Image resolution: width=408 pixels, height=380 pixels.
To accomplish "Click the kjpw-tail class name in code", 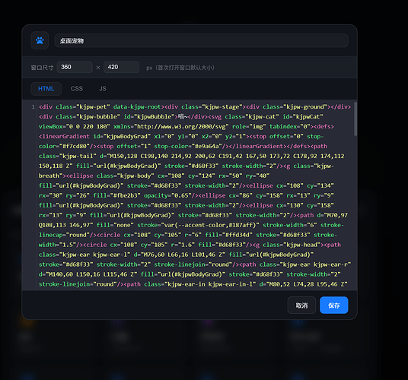I will 78,156.
